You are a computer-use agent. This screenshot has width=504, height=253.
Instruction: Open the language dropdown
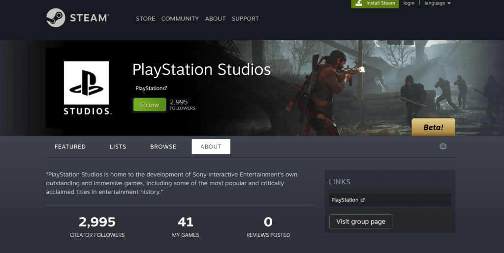coord(438,3)
